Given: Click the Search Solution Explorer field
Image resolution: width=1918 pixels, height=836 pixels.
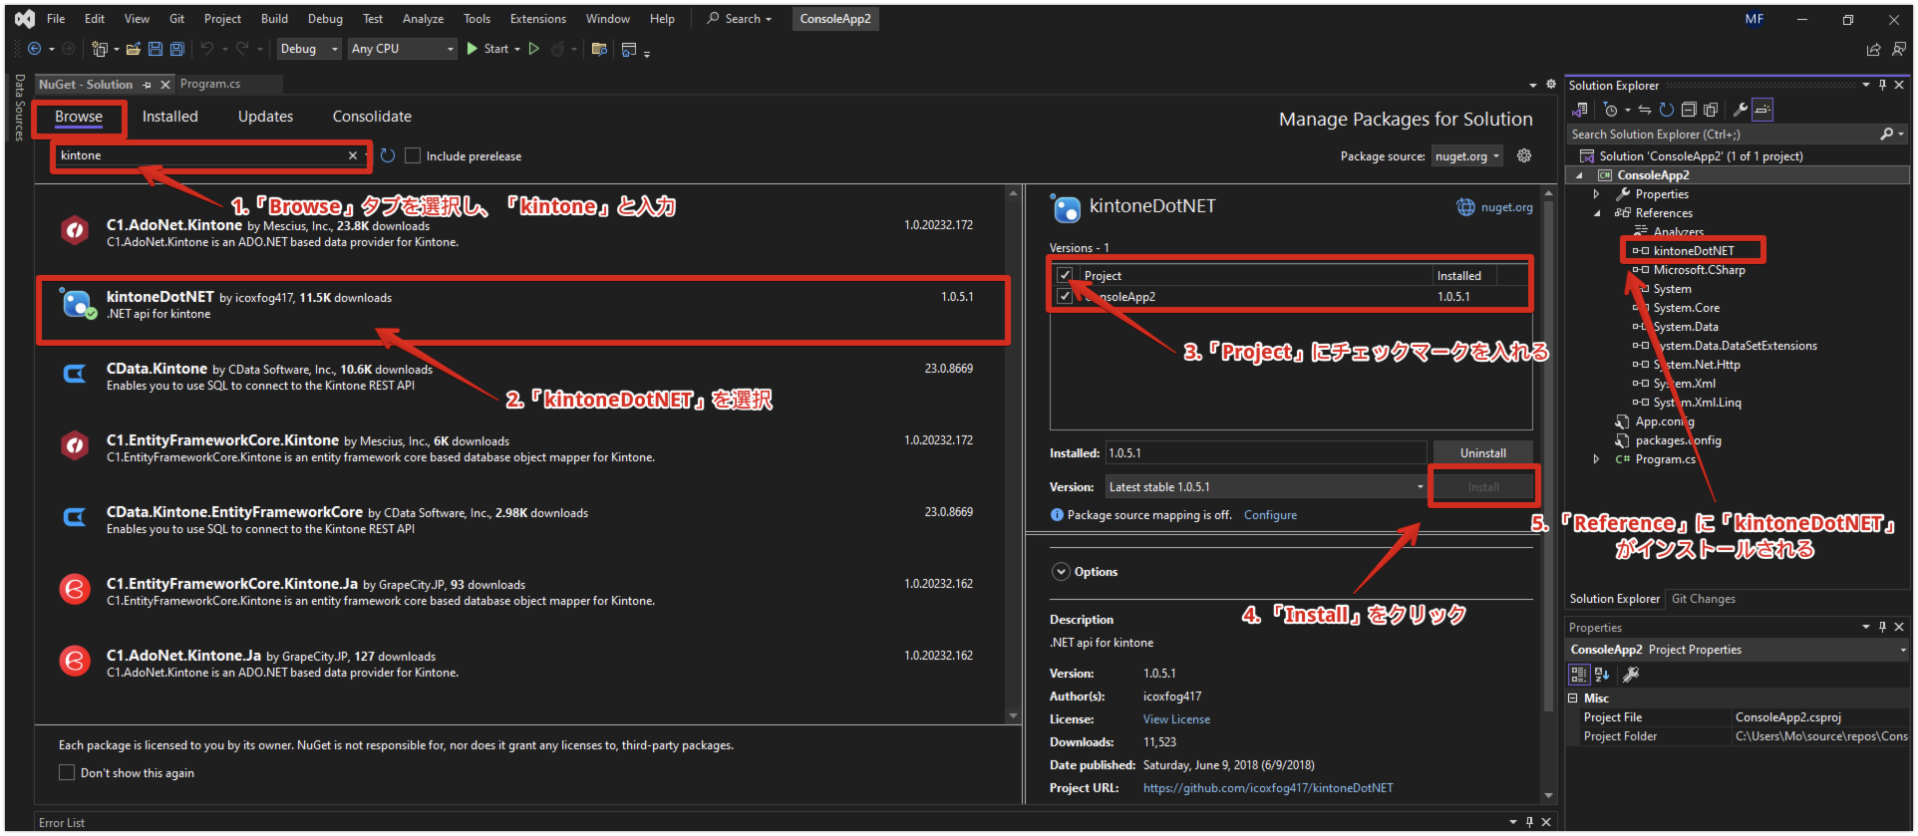Looking at the screenshot, I should pyautogui.click(x=1722, y=135).
